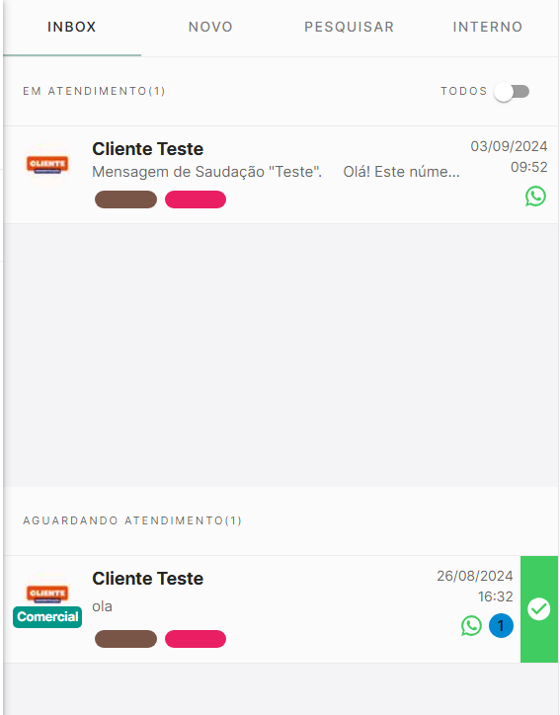The height and width of the screenshot is (715, 560).
Task: Click the Aguardando Atendimento(1) section header
Action: [x=132, y=520]
